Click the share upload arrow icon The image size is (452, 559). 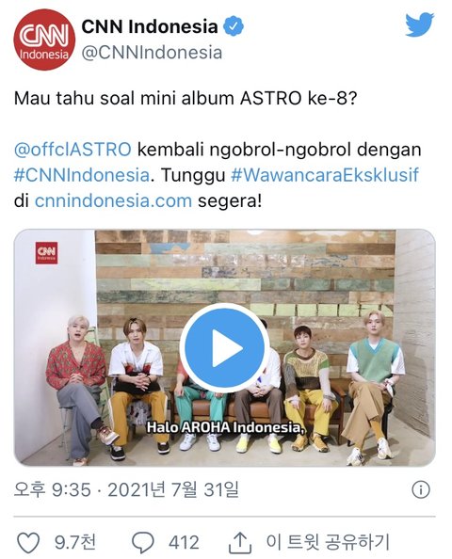pyautogui.click(x=240, y=543)
